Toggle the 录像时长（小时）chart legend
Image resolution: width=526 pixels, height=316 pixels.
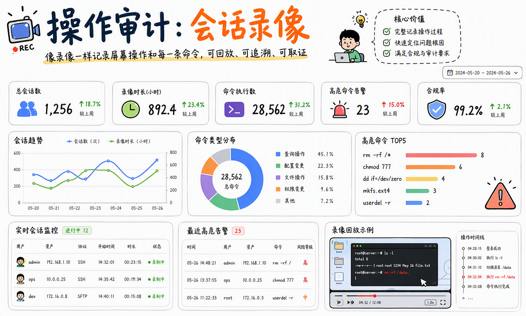click(x=129, y=142)
